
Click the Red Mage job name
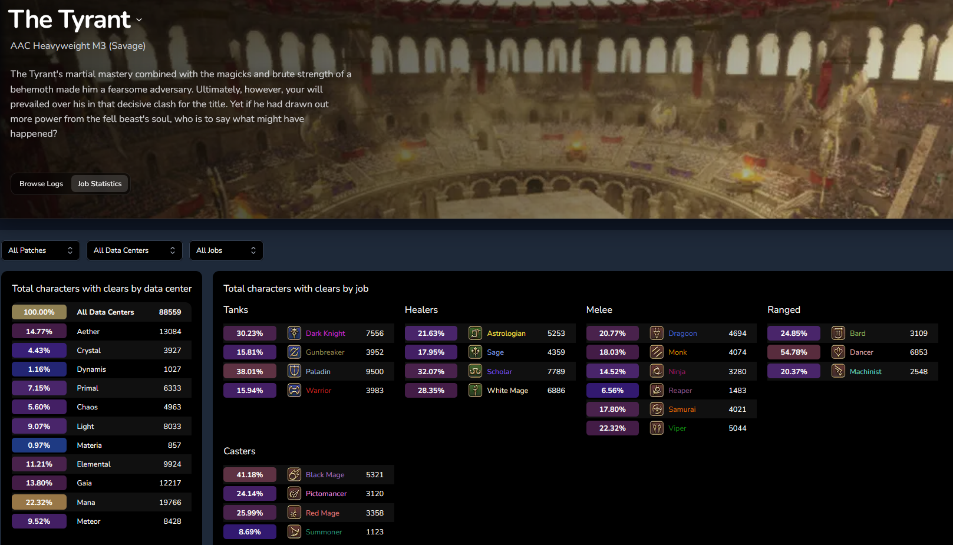coord(322,513)
